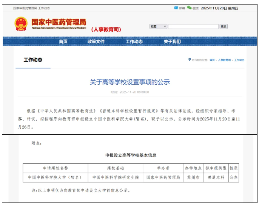Screen dimensions: 259x204
Task: Click the location pin icon in breadcrumb
Action: coord(190,60)
